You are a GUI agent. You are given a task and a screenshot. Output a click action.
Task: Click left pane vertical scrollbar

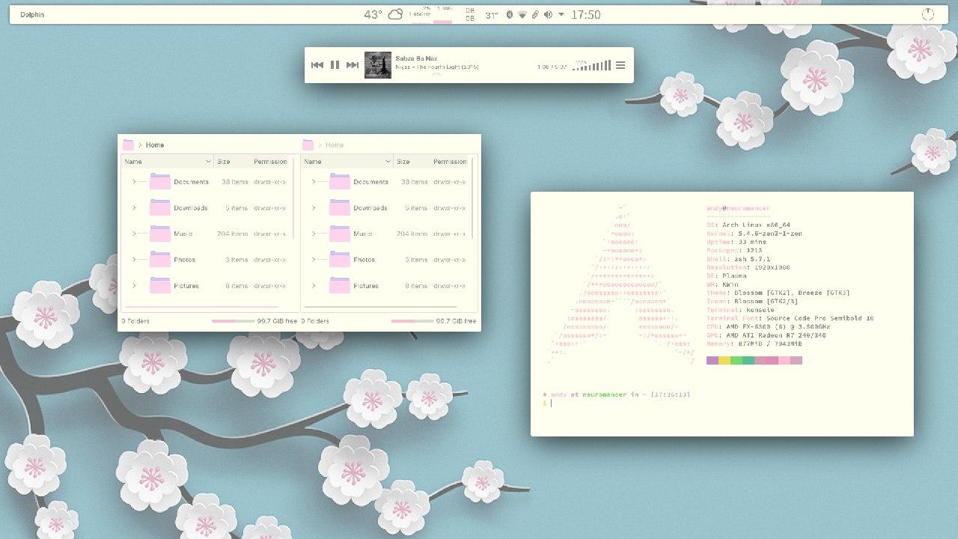(x=293, y=198)
